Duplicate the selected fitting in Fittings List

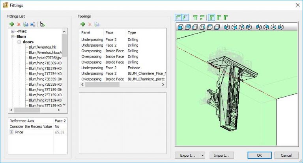(x=26, y=24)
